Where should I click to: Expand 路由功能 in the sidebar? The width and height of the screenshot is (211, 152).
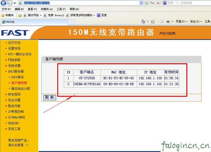point(14,106)
